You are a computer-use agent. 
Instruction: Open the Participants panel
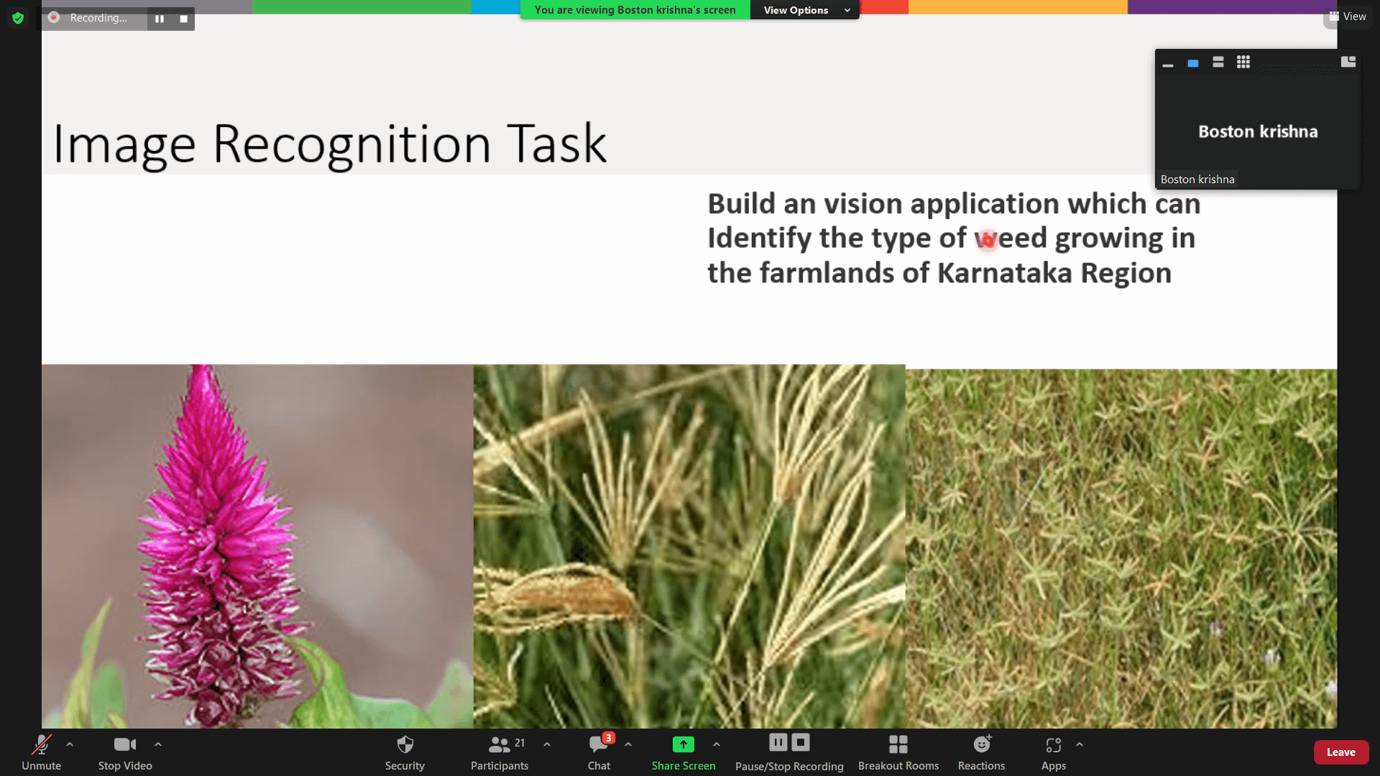500,752
